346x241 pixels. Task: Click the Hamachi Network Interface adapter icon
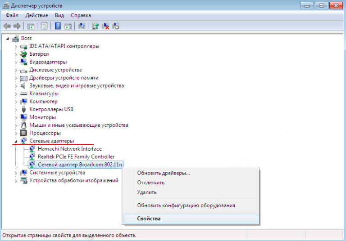pos(32,149)
